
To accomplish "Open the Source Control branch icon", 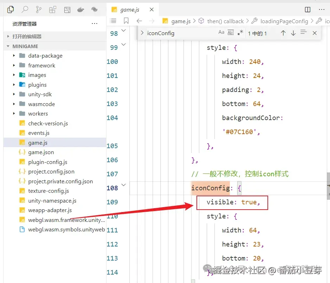I will 39,9.
